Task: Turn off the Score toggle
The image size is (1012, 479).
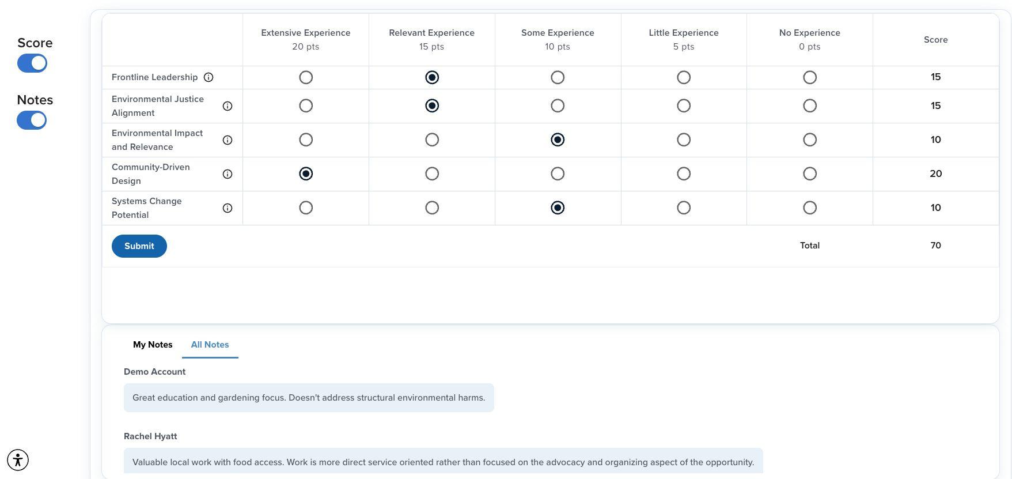Action: [x=32, y=63]
